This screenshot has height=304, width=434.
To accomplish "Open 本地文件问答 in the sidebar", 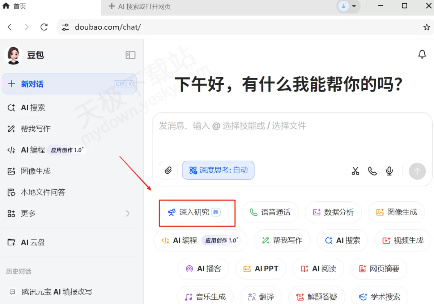I will pyautogui.click(x=69, y=192).
